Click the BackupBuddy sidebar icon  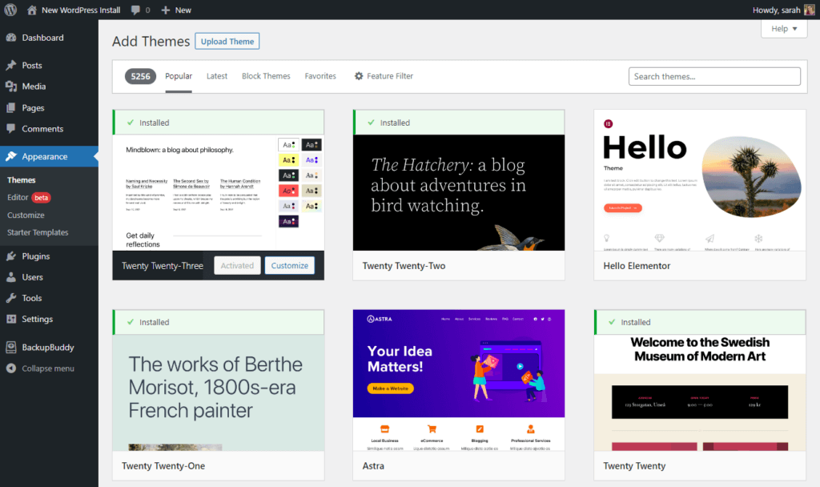11,348
